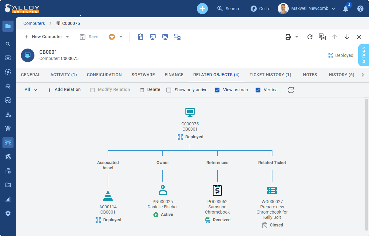
Task: Open the purchase order PO000062 icon
Action: tap(217, 191)
